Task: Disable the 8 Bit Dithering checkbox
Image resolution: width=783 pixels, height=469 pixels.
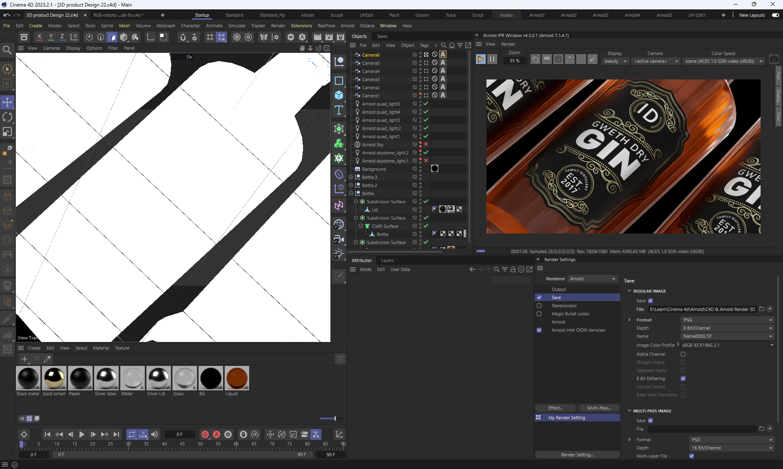Action: (x=683, y=379)
